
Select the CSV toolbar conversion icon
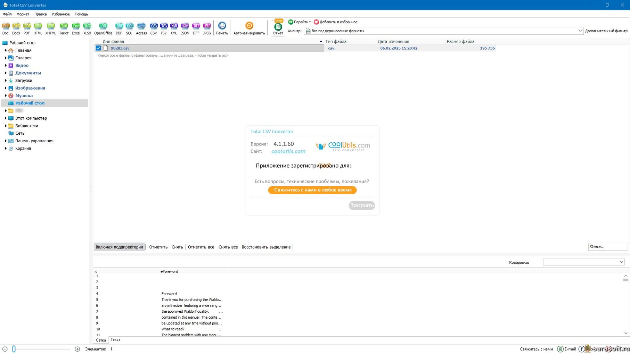pos(154,28)
